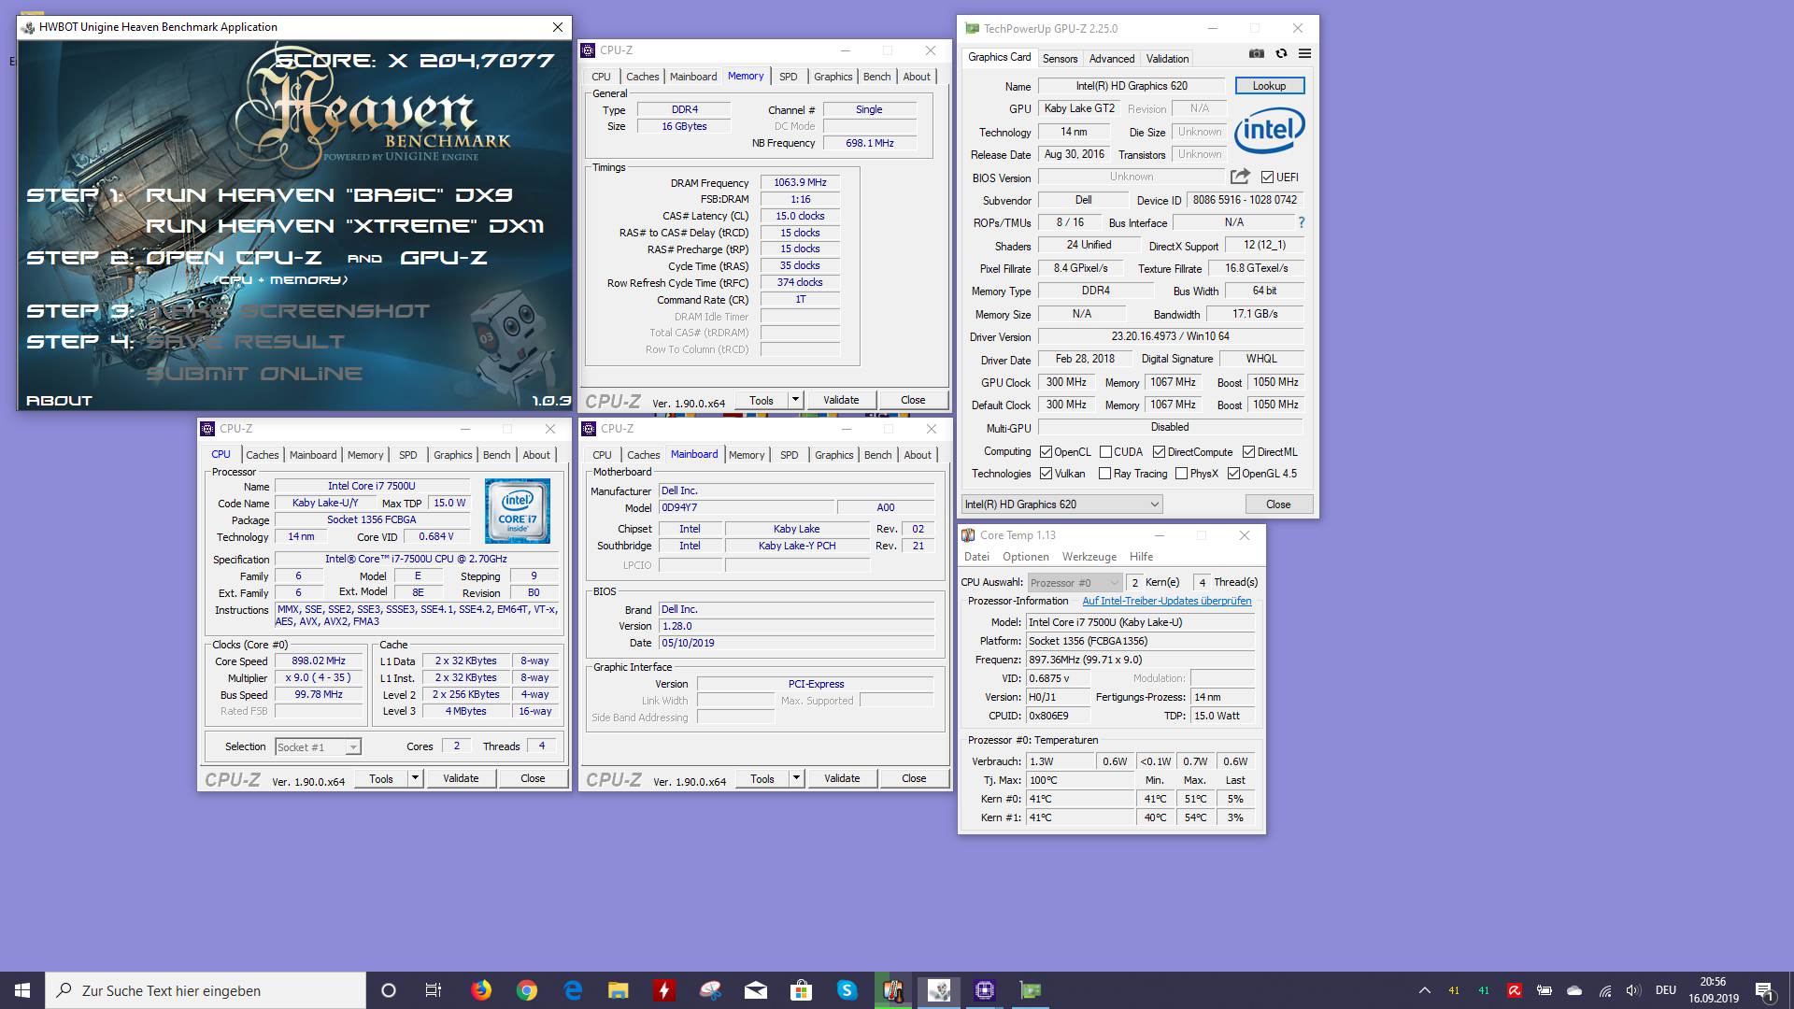This screenshot has height=1009, width=1794.
Task: Show hidden system tray icons chevron
Action: tap(1424, 990)
